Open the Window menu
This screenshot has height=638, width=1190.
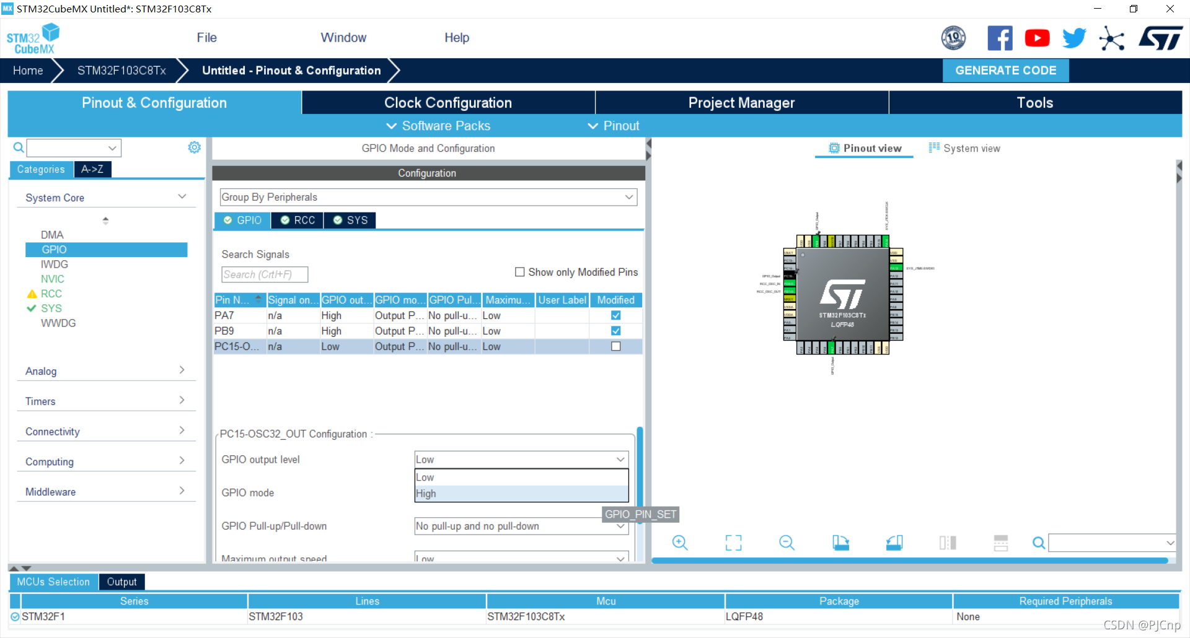(x=343, y=38)
